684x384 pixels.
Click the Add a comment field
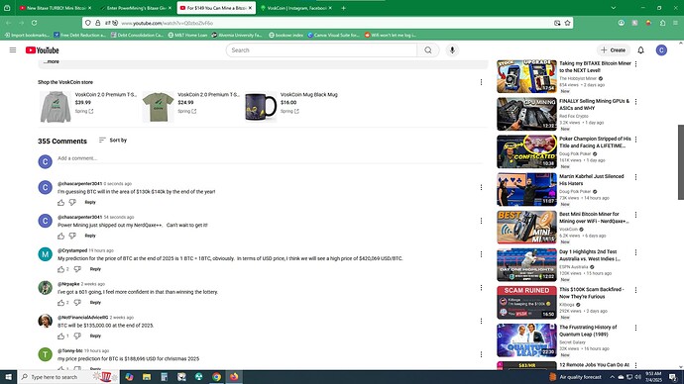pos(270,158)
